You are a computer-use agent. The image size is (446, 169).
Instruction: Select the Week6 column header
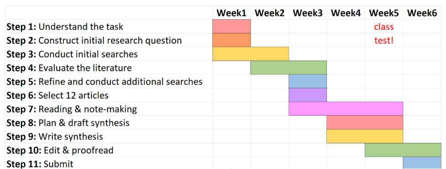422,13
